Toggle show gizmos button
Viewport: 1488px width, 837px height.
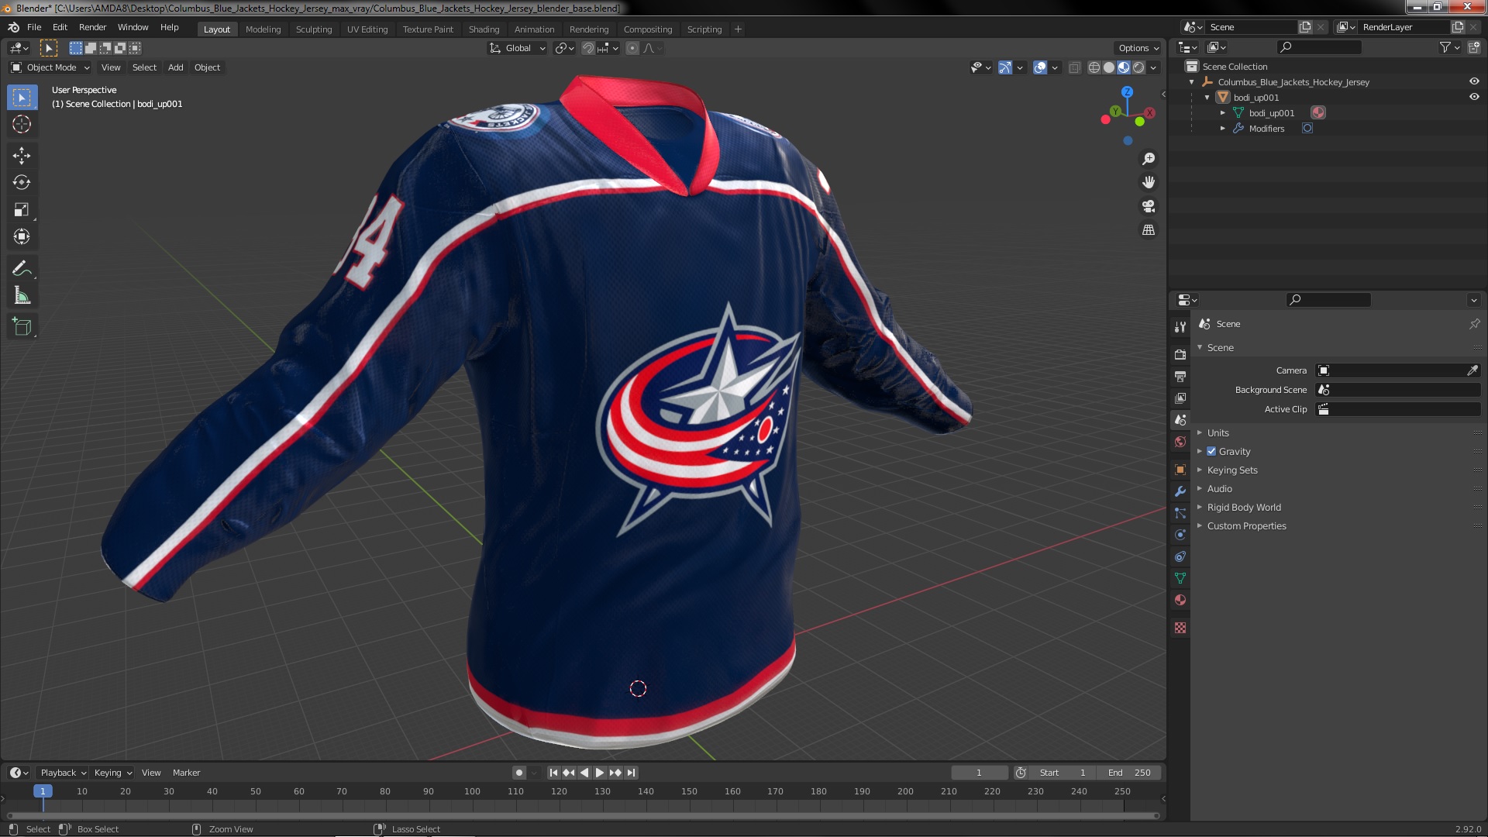[1005, 67]
